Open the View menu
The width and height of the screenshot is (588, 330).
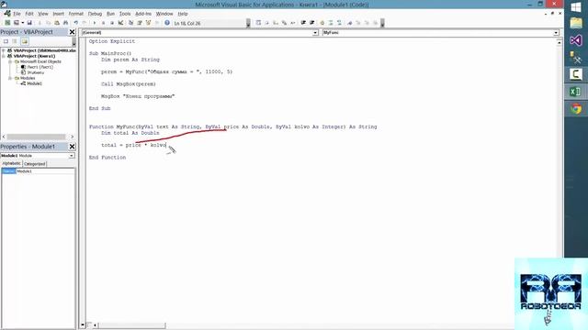coord(43,14)
